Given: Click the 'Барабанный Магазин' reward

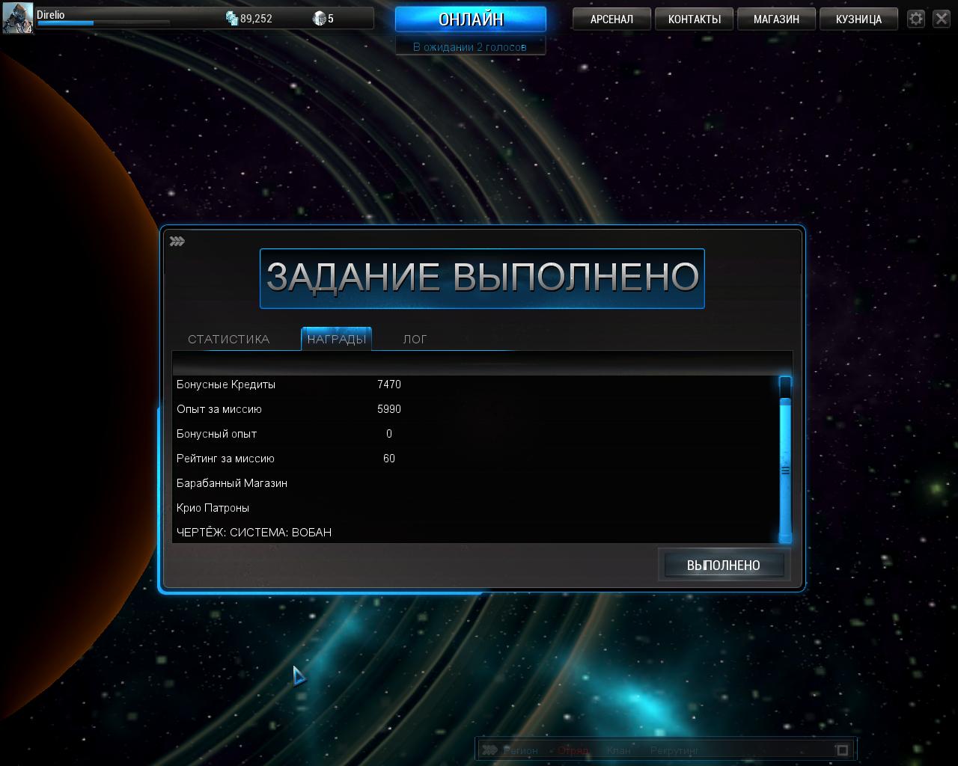Looking at the screenshot, I should pos(232,483).
